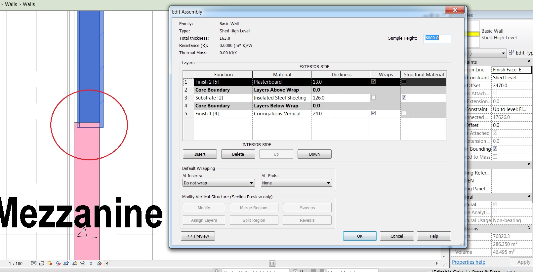
Task: Click the 3470.0 base offset value
Action: pos(512,86)
